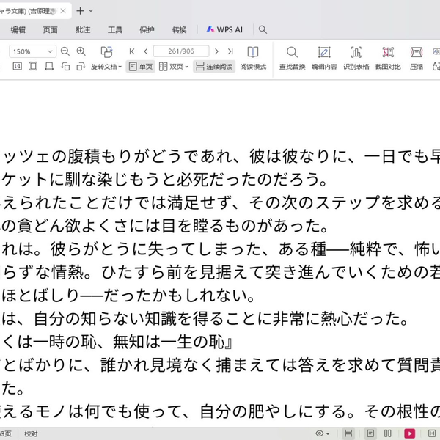
Task: Click 截图对比 screenshot compare tool
Action: tap(388, 59)
